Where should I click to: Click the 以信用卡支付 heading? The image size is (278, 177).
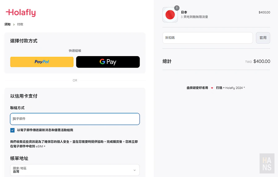tap(24, 96)
